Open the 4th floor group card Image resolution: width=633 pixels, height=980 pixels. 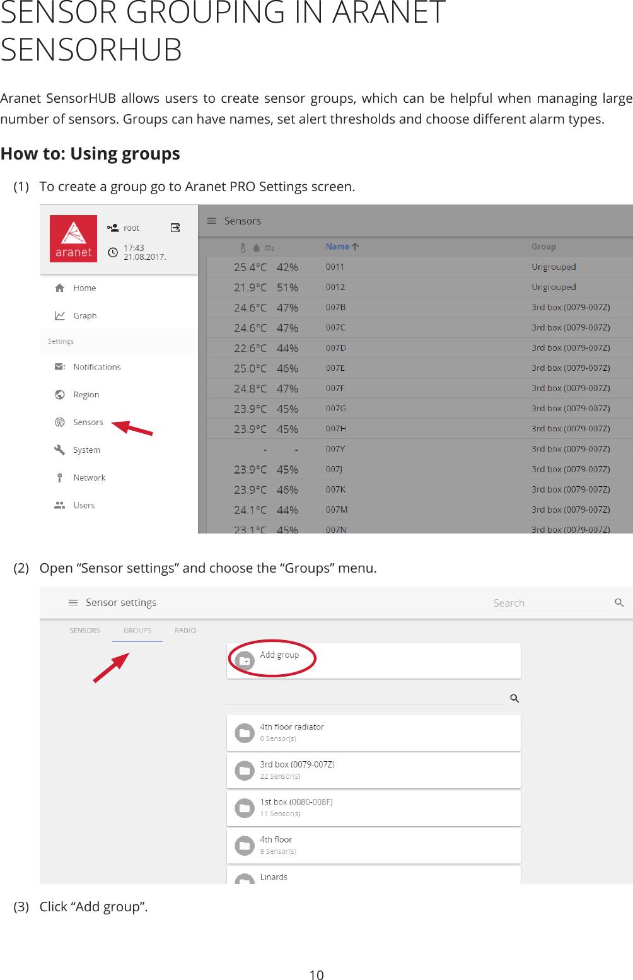373,845
